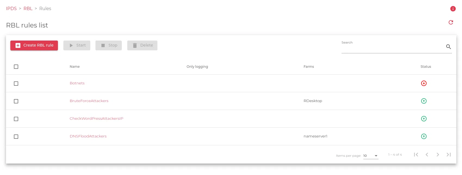The height and width of the screenshot is (175, 462).
Task: Click the refresh list icon
Action: [451, 22]
